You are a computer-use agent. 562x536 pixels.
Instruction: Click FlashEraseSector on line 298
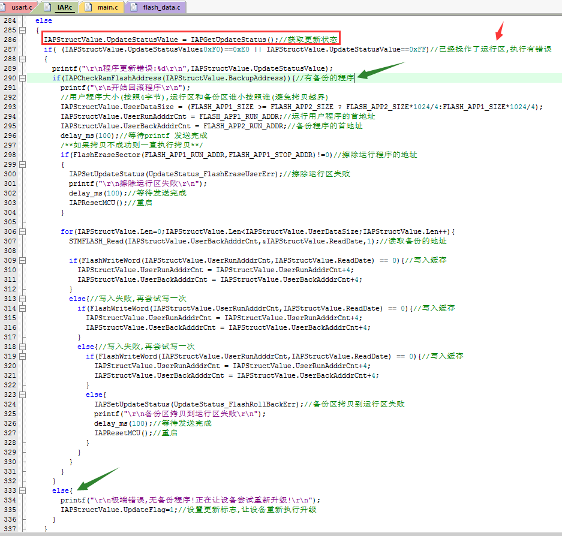tap(106, 155)
